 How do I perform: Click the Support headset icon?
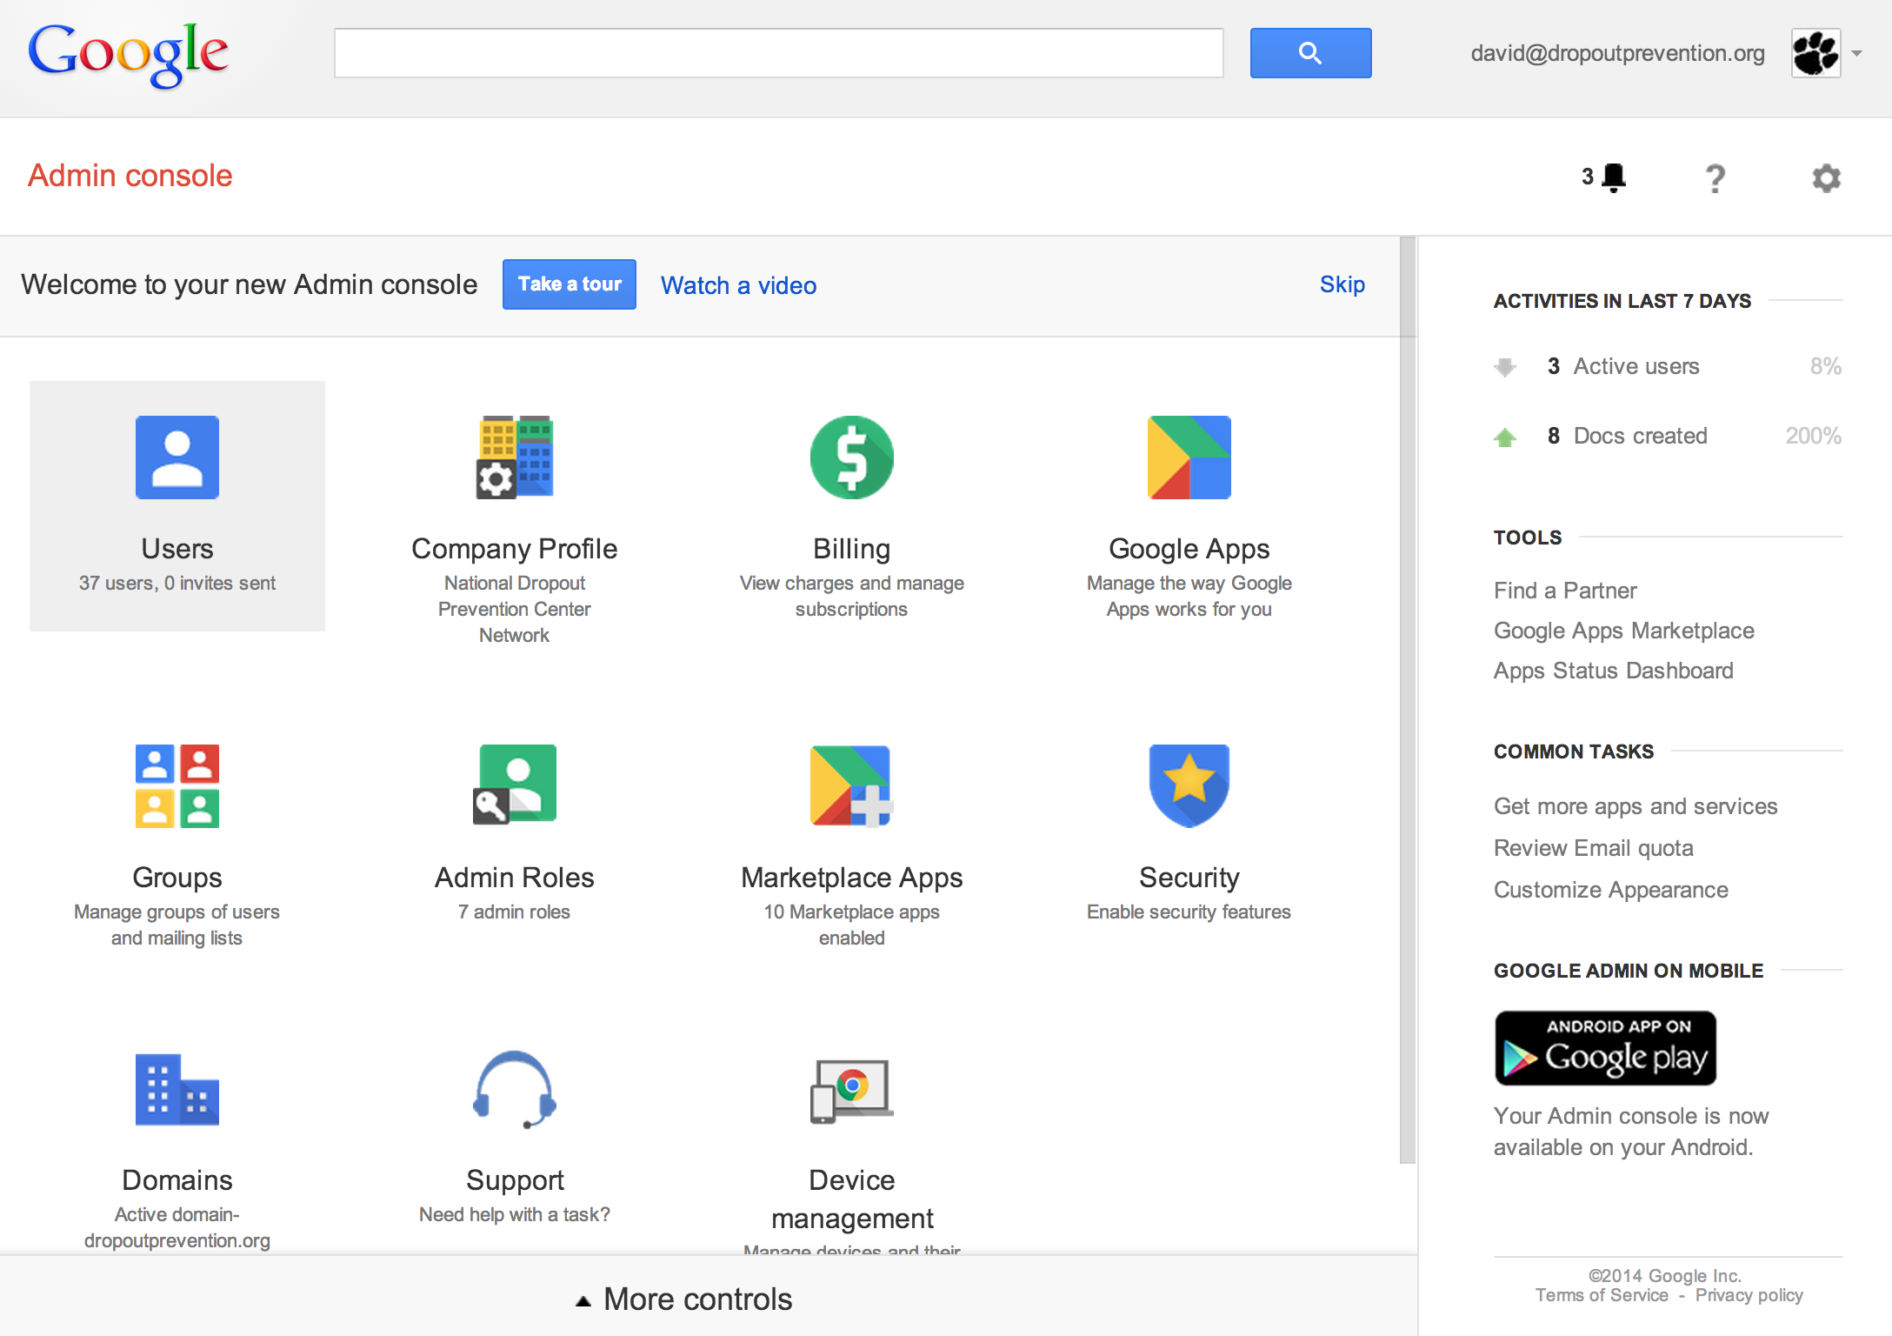coord(515,1091)
